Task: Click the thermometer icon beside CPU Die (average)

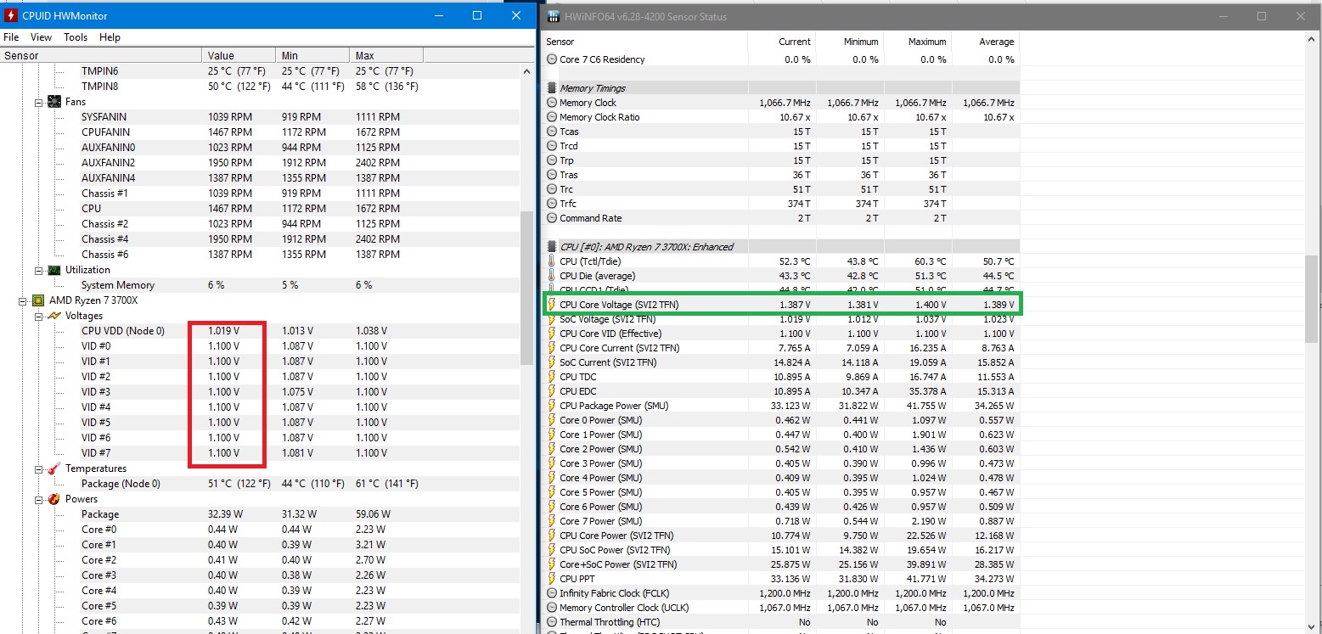Action: [552, 276]
